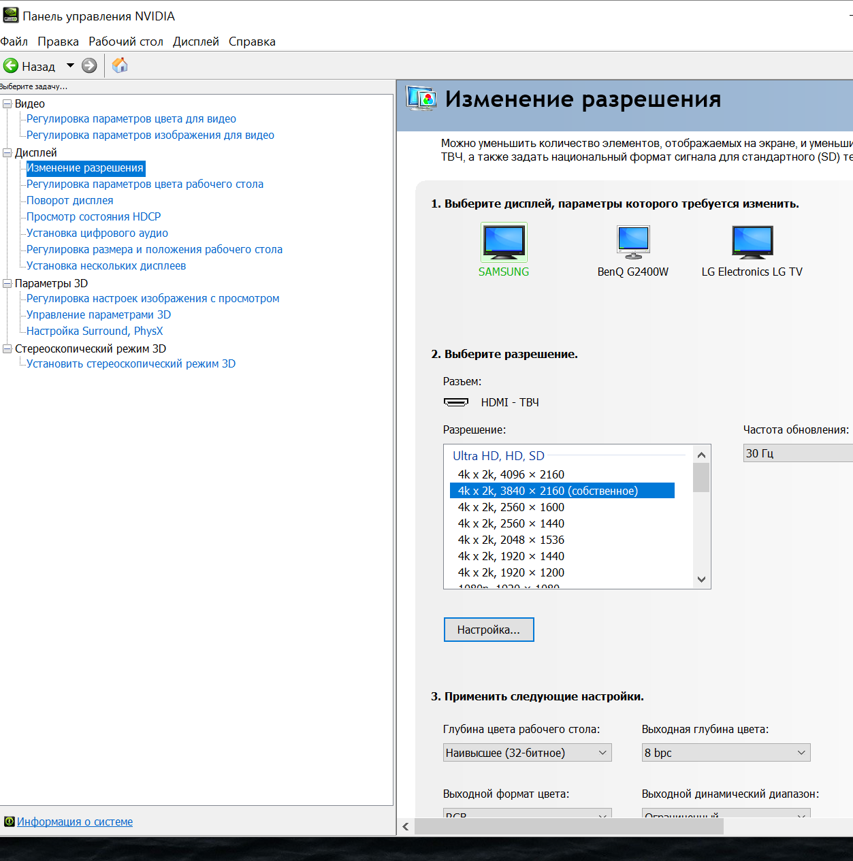This screenshot has height=861, width=853.
Task: Click the system information icon
Action: point(9,822)
